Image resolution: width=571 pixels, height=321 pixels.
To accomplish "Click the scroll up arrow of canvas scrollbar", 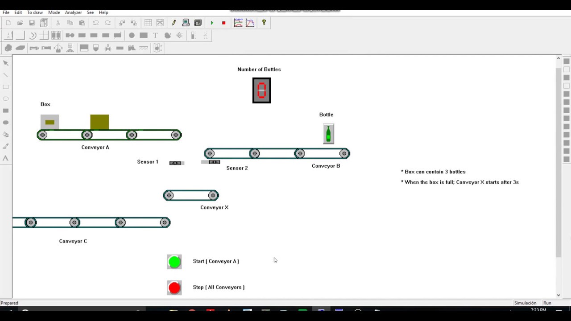I will 558,58.
